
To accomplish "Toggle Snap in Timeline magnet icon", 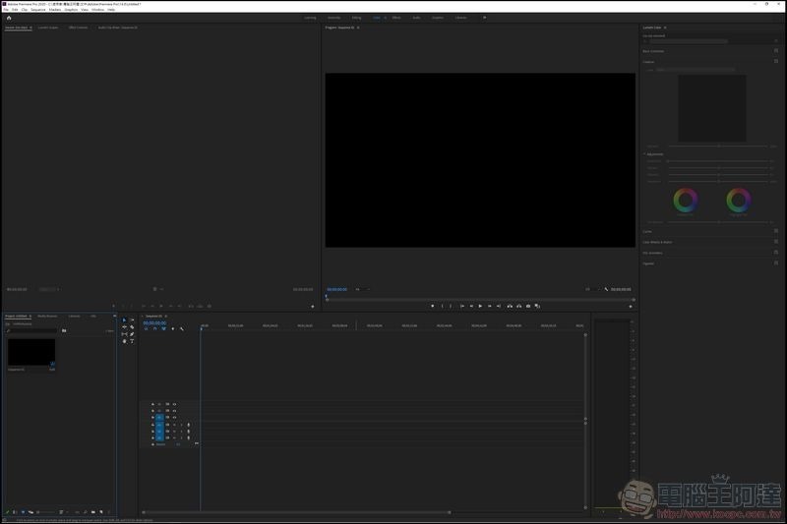I will pyautogui.click(x=154, y=329).
